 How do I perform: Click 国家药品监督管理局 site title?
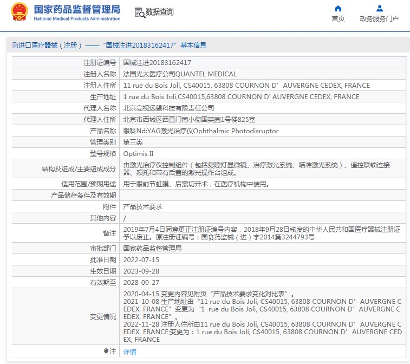77,9
